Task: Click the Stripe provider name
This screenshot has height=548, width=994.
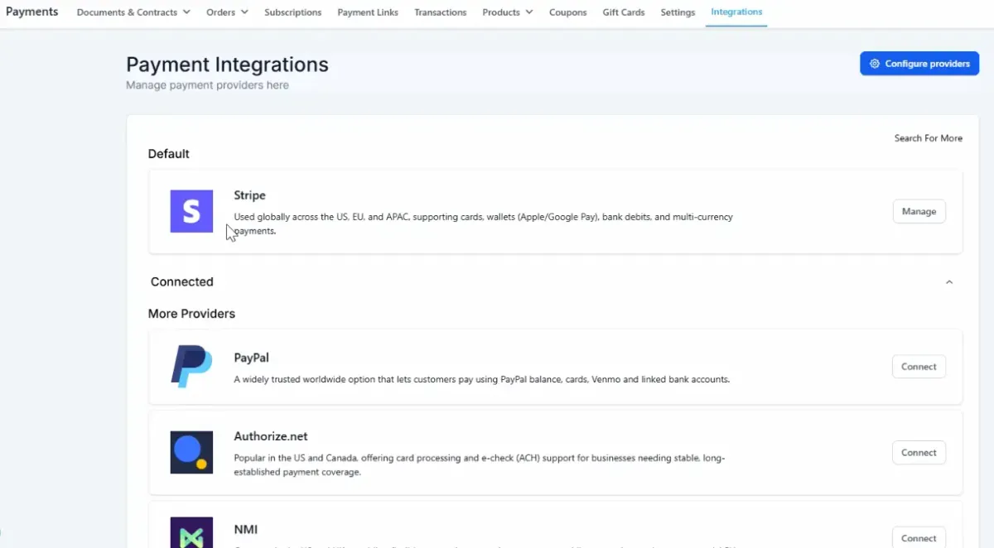Action: (249, 195)
